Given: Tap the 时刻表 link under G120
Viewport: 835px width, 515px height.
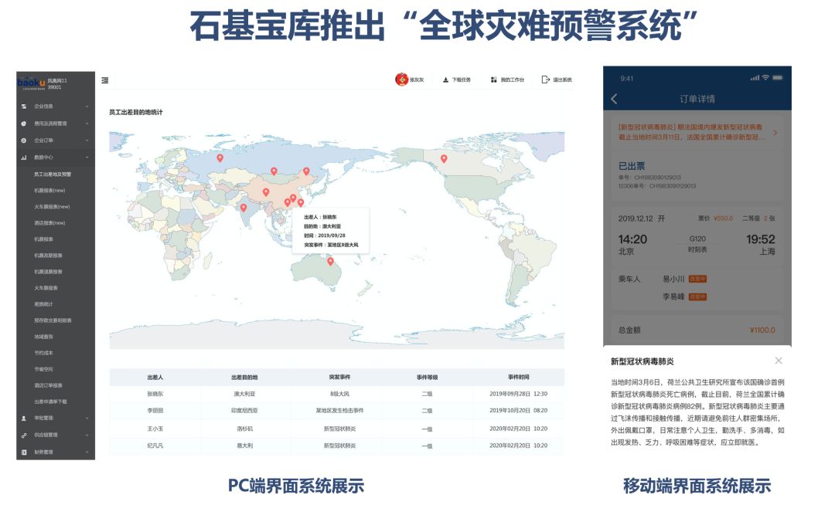Looking at the screenshot, I should [x=697, y=249].
